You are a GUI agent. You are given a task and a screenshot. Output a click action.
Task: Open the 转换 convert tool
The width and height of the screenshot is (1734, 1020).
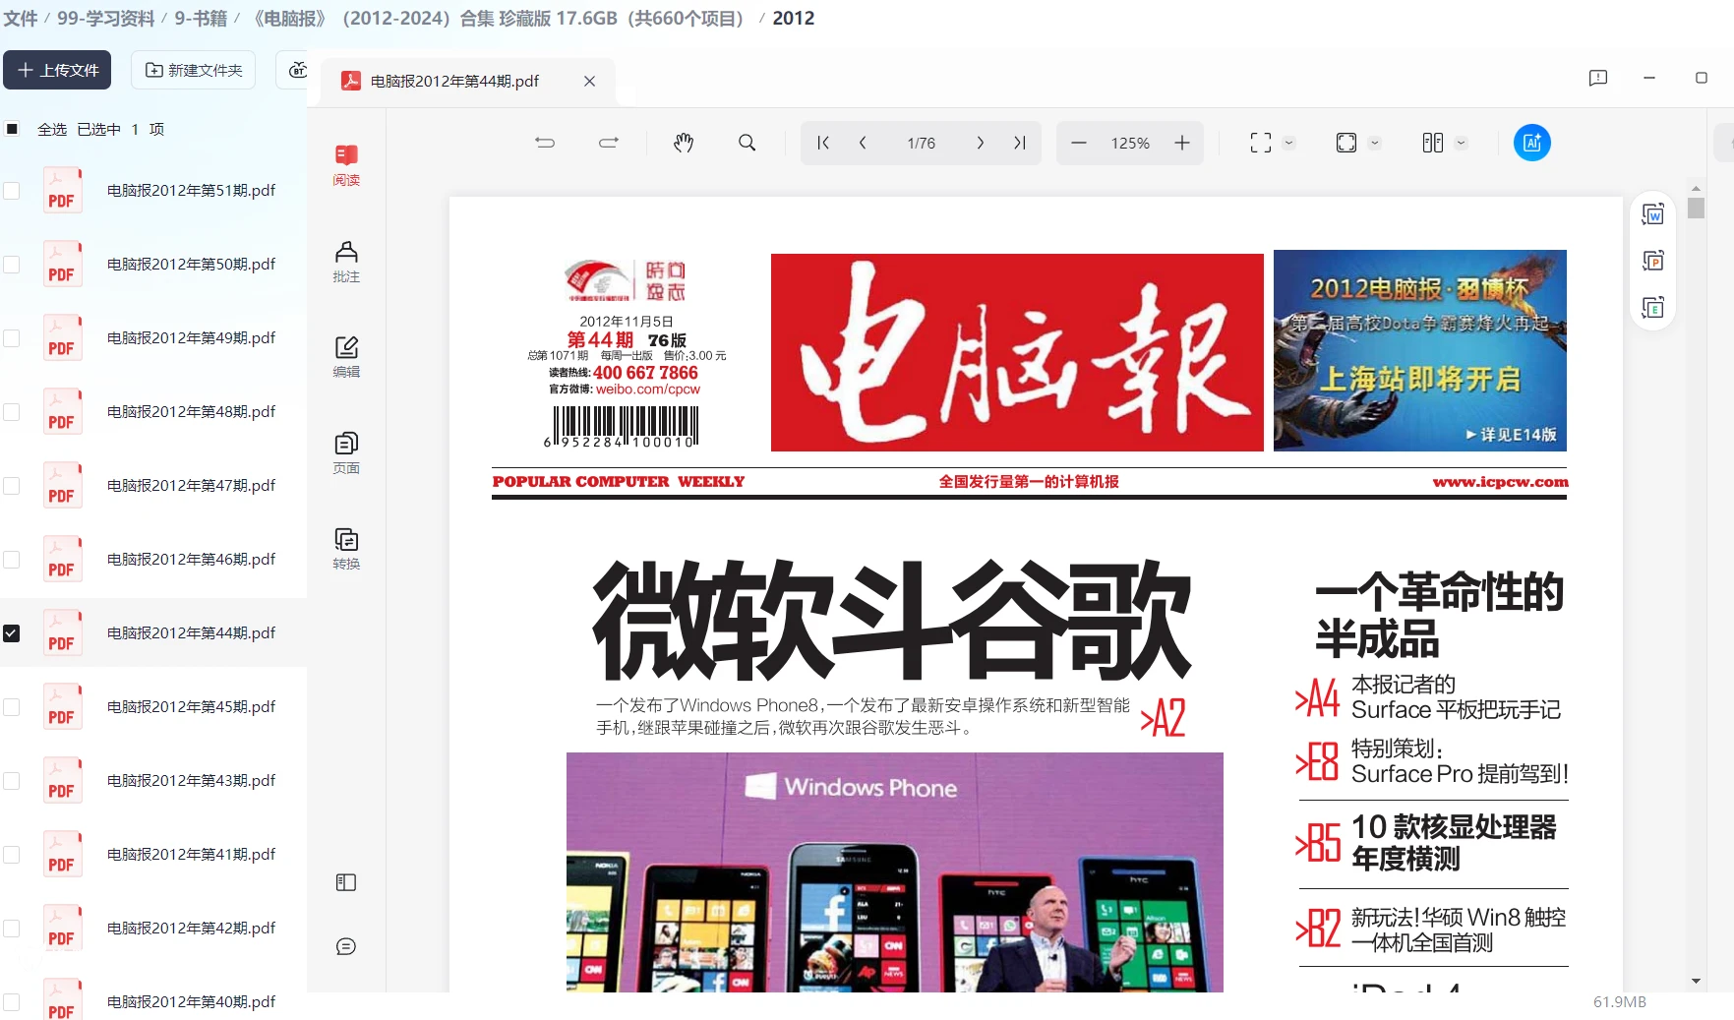pos(346,549)
